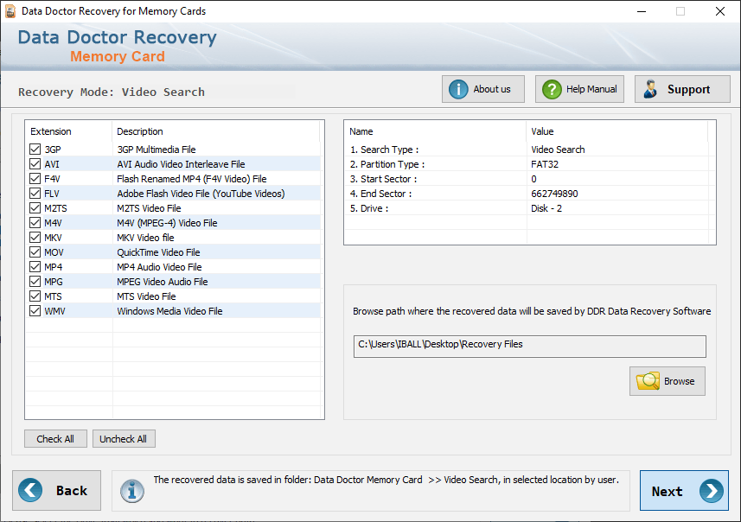Viewport: 741px width, 522px height.
Task: Click the About us info icon
Action: point(458,89)
